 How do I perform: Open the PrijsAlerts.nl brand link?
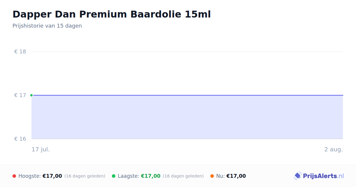point(319,176)
